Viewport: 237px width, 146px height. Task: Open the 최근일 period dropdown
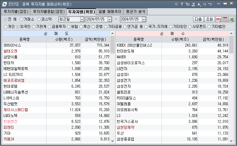click(x=82, y=19)
